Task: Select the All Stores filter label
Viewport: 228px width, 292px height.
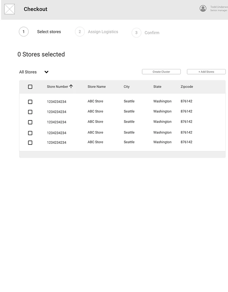Action: pos(28,72)
